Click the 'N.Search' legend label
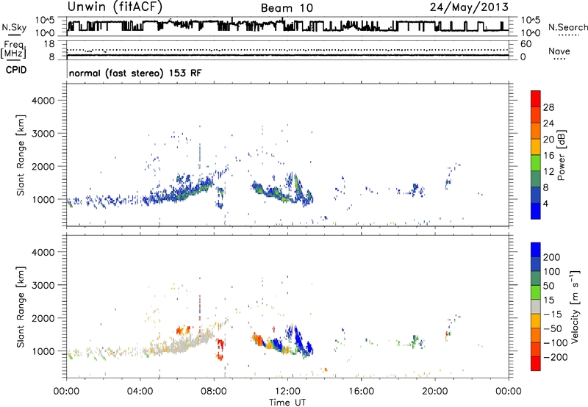The image size is (588, 407). (567, 27)
